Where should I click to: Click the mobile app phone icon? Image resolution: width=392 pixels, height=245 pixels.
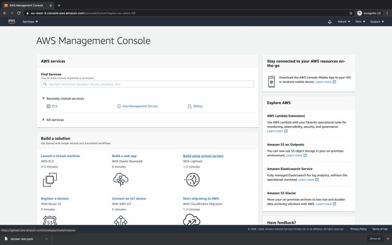coord(272,82)
